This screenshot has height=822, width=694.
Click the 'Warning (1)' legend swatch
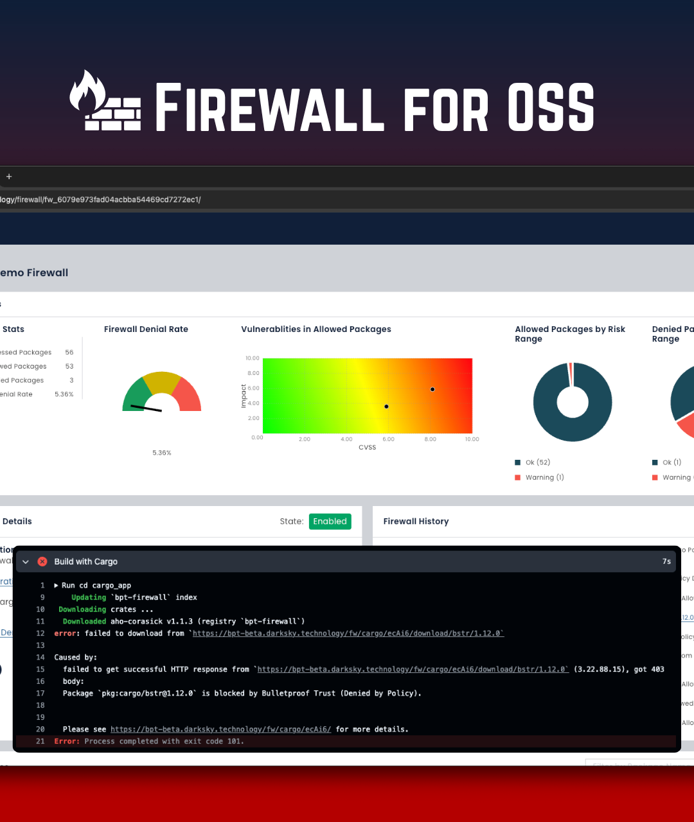click(518, 478)
